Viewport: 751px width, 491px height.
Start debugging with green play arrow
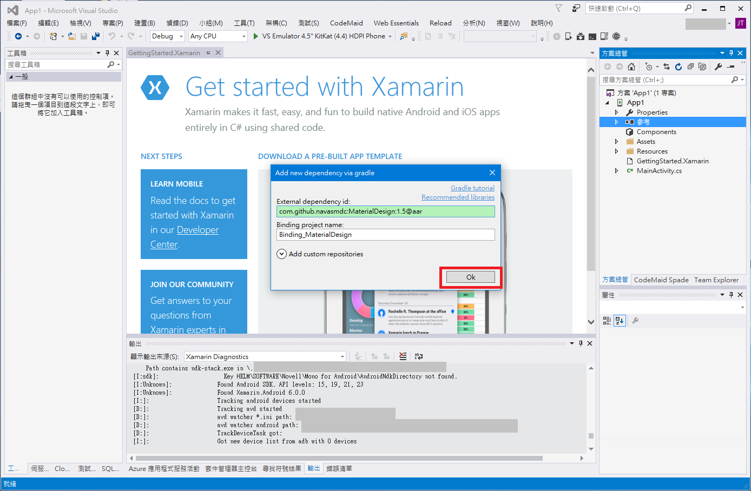click(256, 36)
